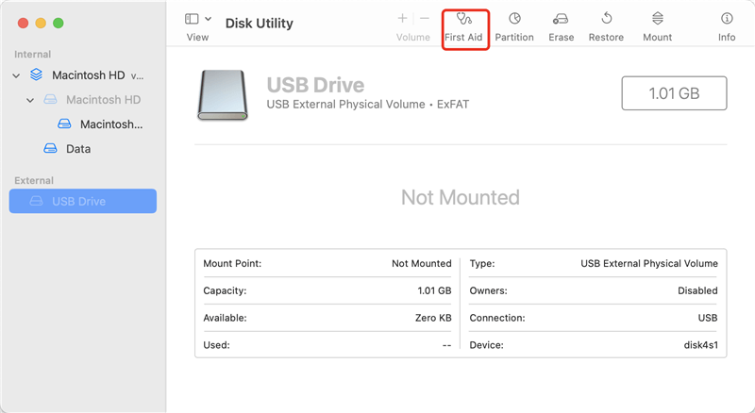Add a volume with plus button
The width and height of the screenshot is (755, 413).
tap(403, 19)
